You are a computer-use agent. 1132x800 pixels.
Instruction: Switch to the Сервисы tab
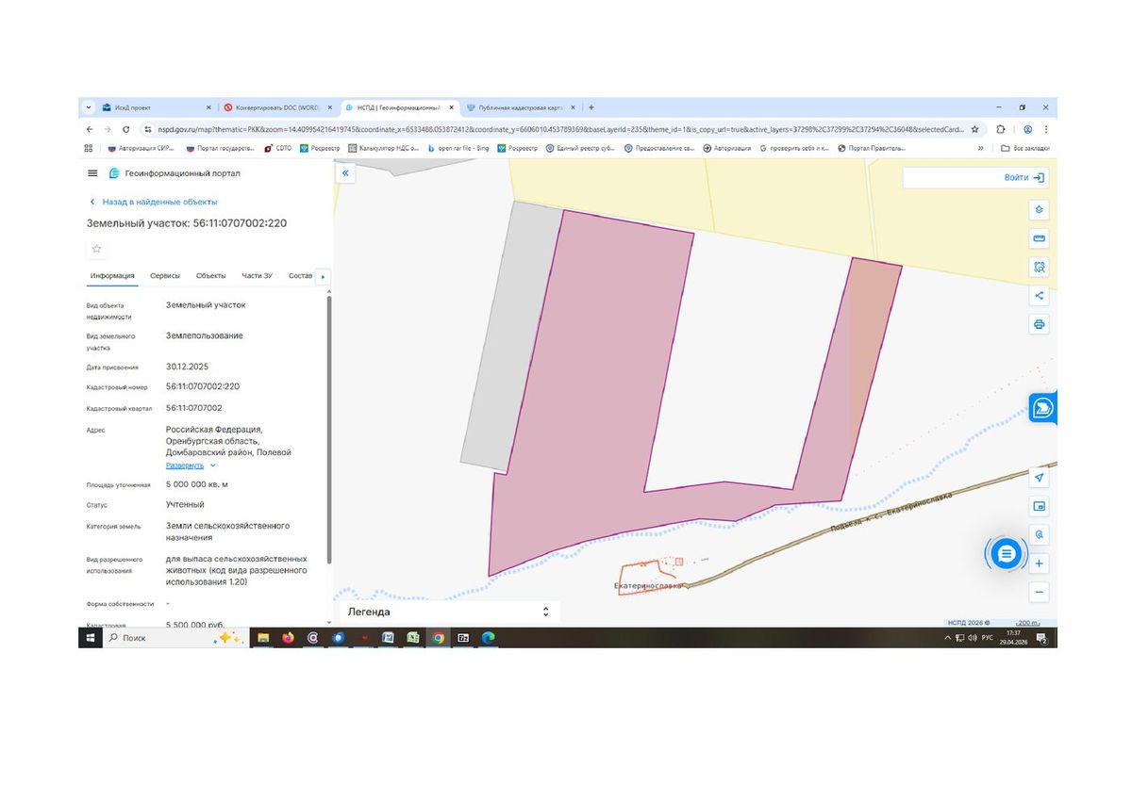click(165, 275)
